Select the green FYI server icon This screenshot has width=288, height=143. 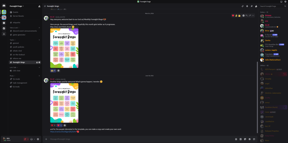coord(4,12)
